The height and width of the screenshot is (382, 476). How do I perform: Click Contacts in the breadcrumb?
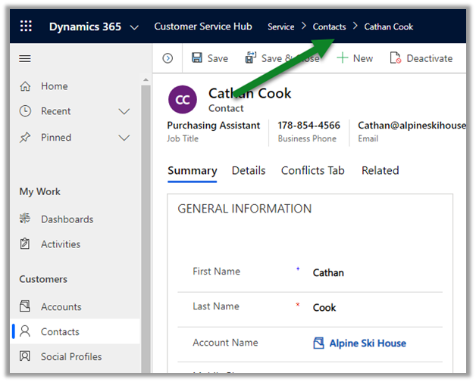[x=329, y=26]
